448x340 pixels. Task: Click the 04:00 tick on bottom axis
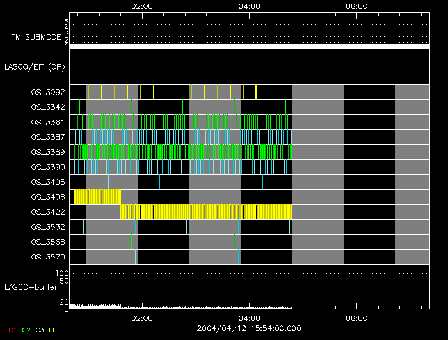pyautogui.click(x=249, y=318)
